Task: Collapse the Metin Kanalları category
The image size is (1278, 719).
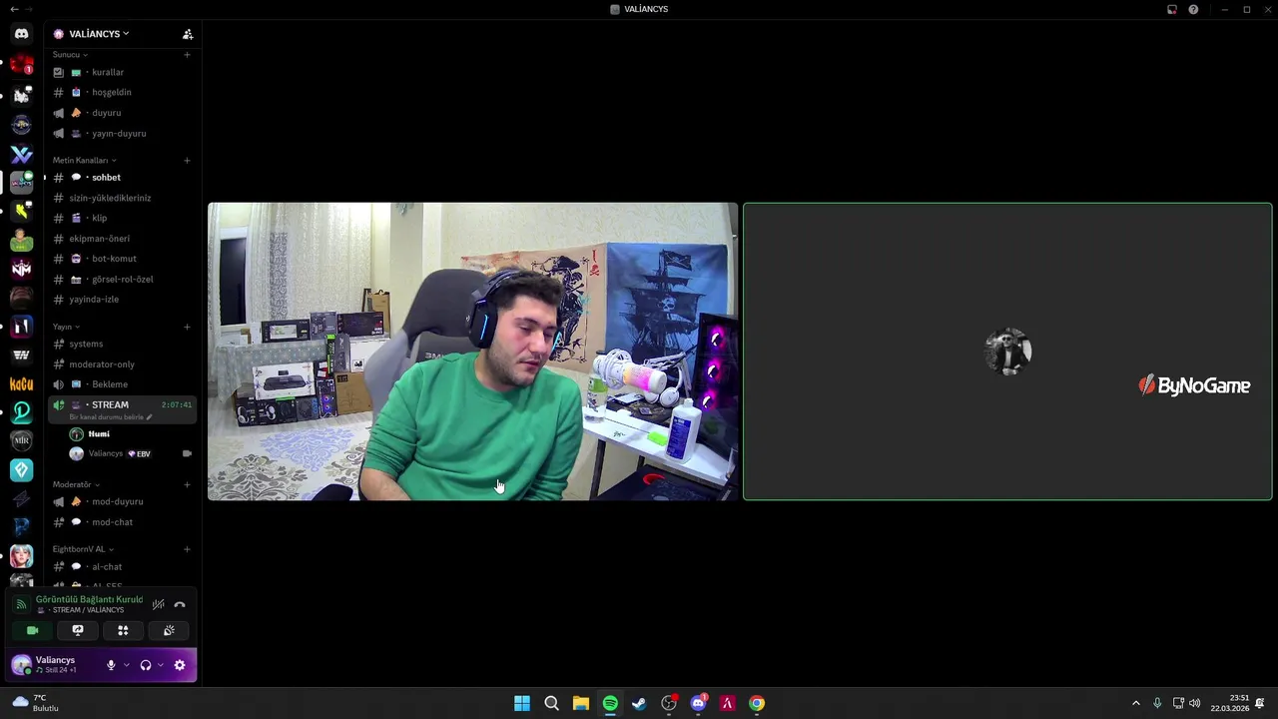Action: 84,160
